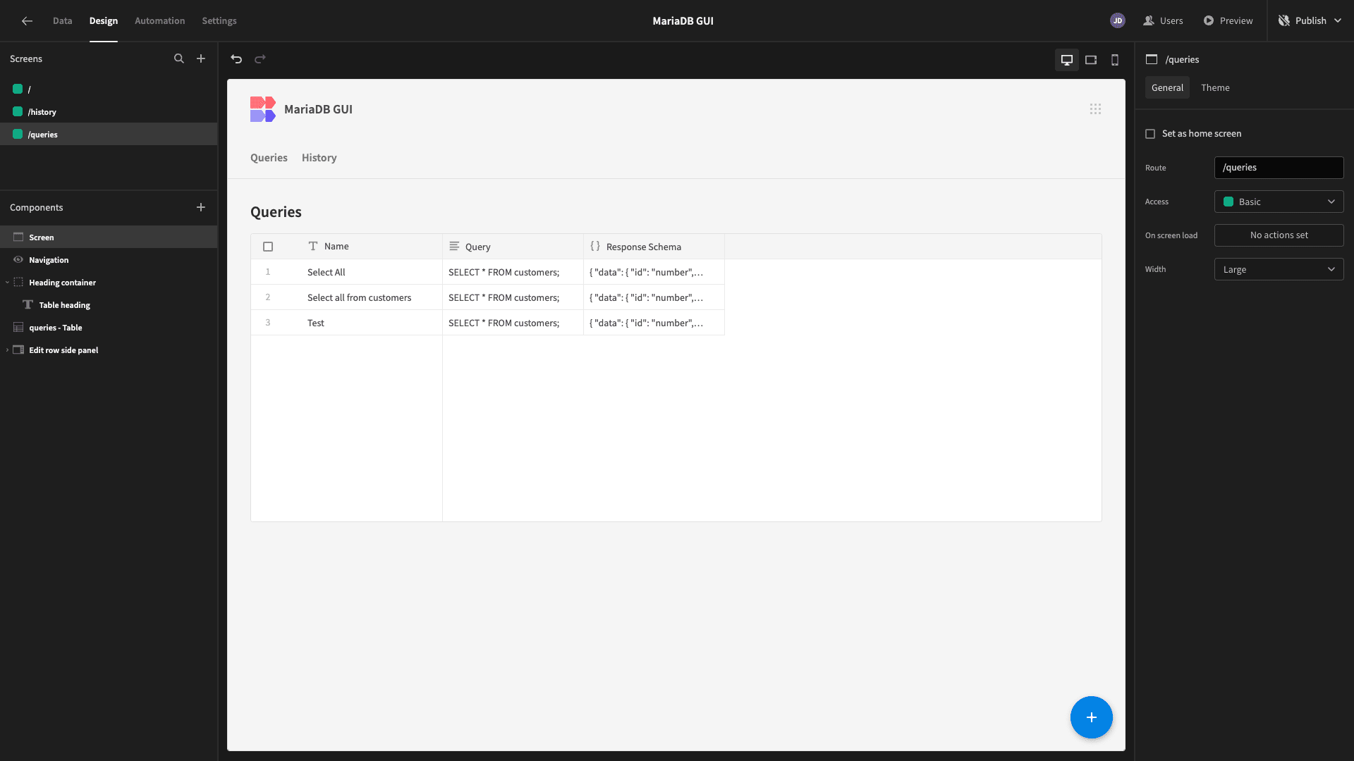The image size is (1354, 761).
Task: Select the queries - Table component
Action: 109,328
